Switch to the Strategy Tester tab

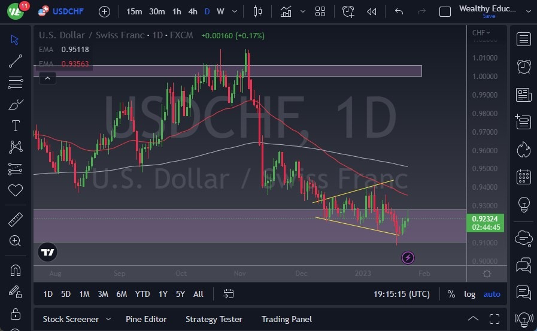(214, 319)
